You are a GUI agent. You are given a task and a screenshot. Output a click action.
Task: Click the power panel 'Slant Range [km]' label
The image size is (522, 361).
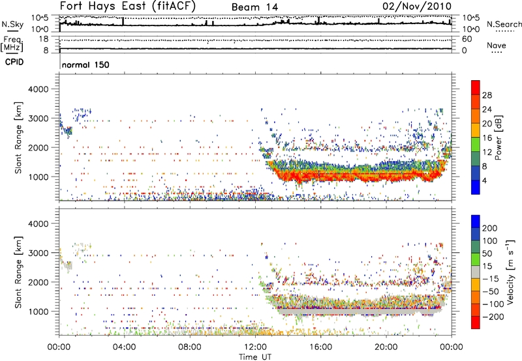pos(19,137)
